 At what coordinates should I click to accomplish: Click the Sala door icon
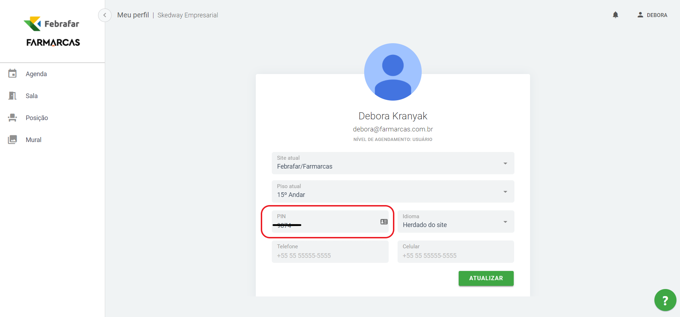tap(12, 96)
